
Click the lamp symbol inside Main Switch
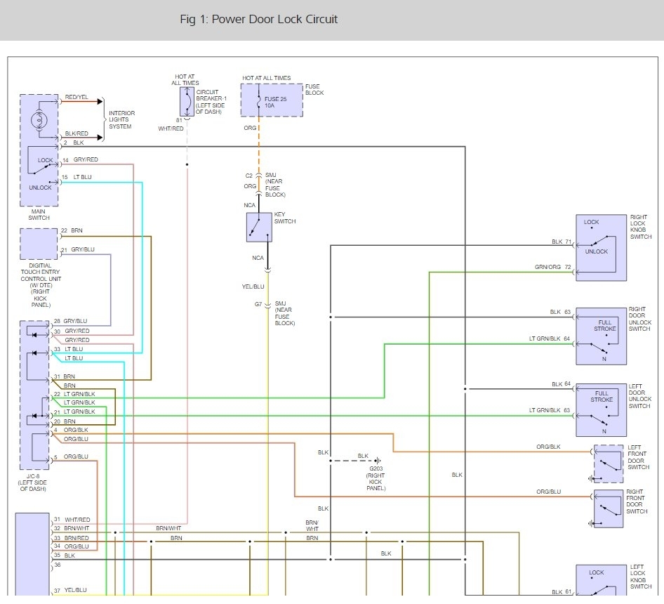[39, 119]
